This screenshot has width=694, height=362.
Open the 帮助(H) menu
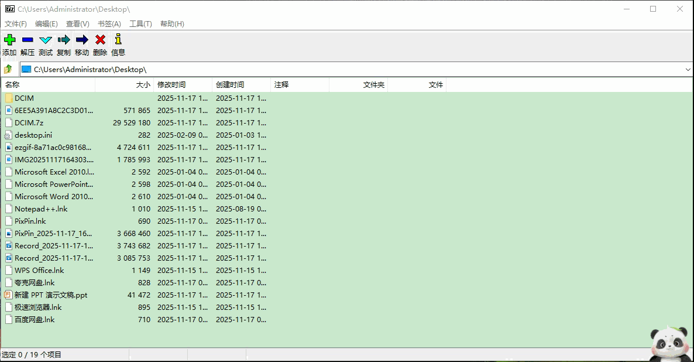pos(171,23)
